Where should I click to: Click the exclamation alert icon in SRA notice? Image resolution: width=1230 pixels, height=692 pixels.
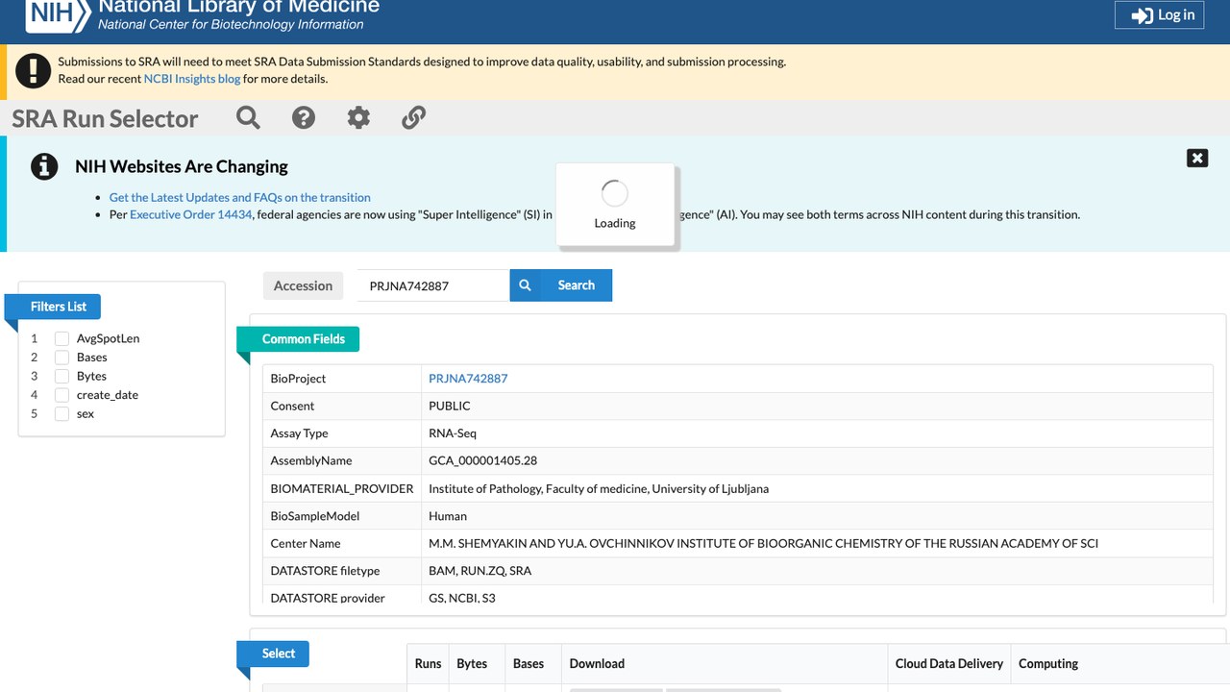[x=34, y=70]
